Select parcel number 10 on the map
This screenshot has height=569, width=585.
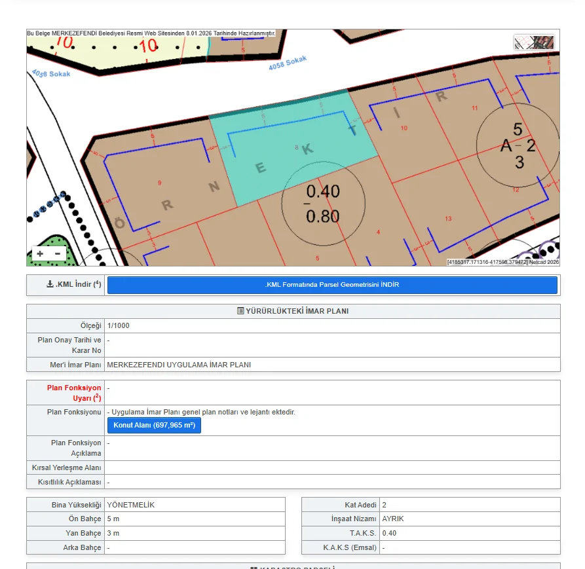[x=404, y=128]
